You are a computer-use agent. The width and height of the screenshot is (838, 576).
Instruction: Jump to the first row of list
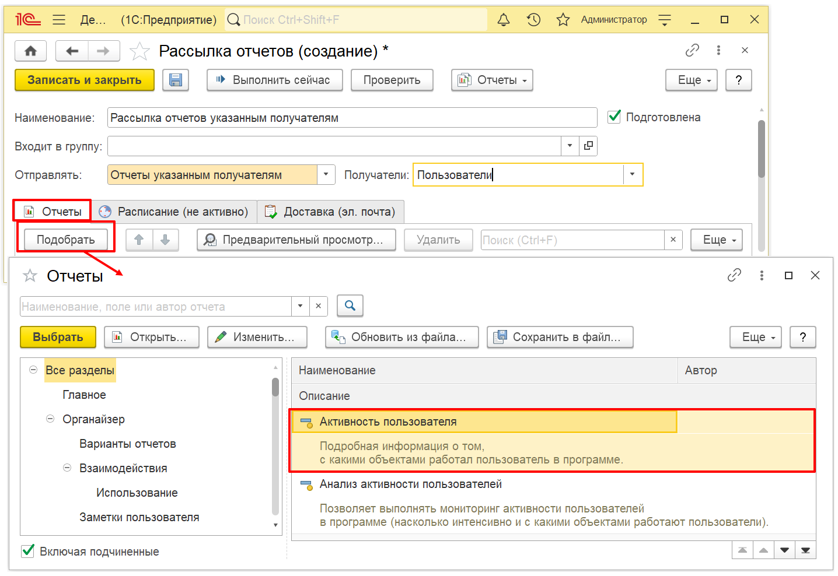[742, 550]
